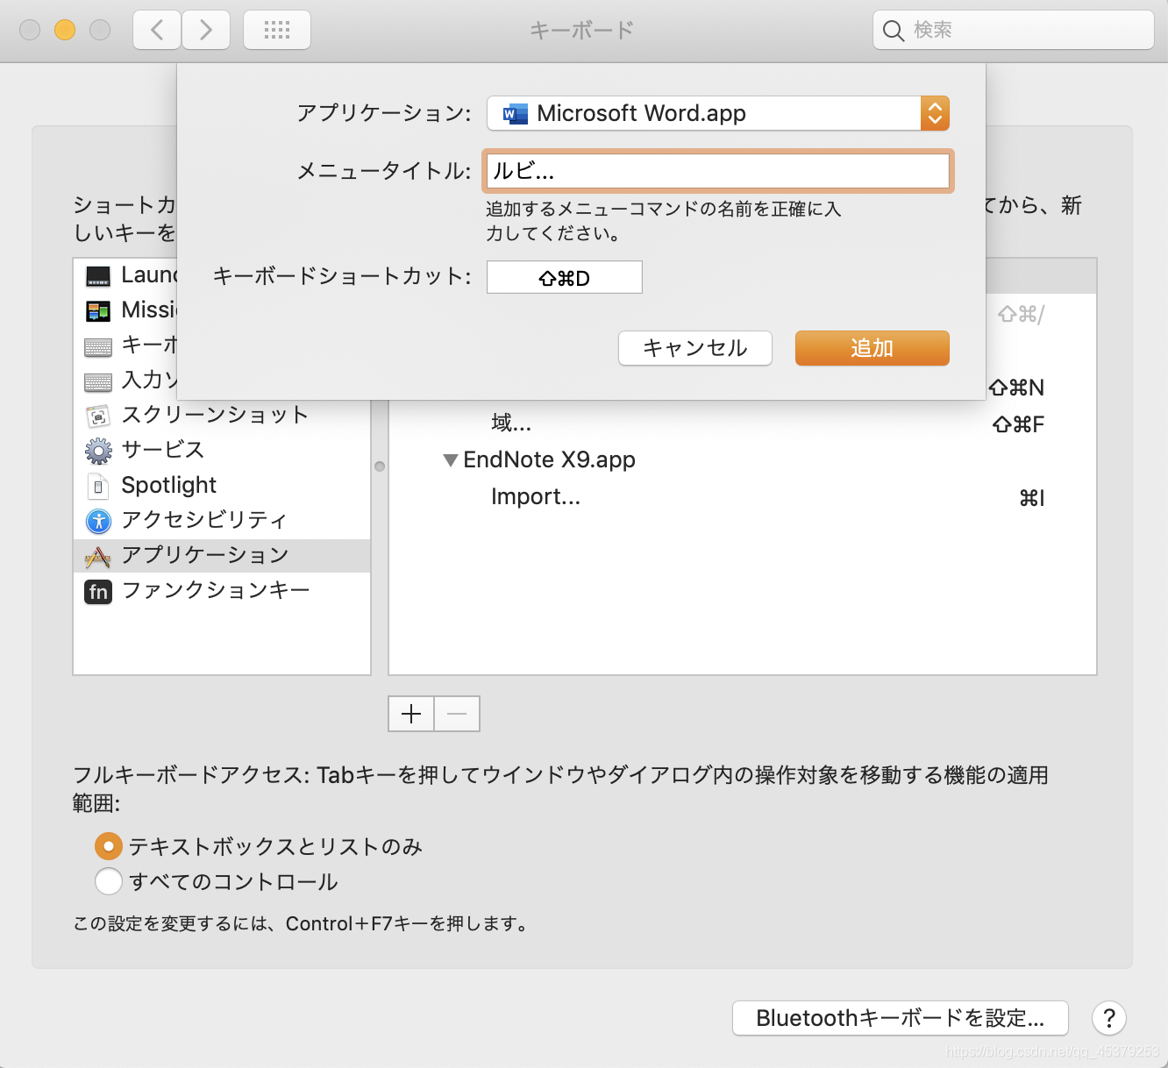Click the forward navigation arrow
Image resolution: width=1168 pixels, height=1068 pixels.
point(206,30)
